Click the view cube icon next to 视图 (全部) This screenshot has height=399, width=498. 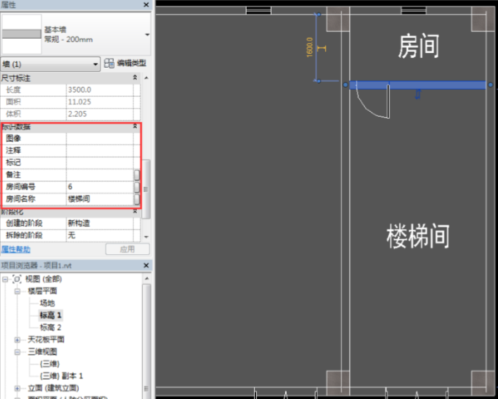pos(17,280)
